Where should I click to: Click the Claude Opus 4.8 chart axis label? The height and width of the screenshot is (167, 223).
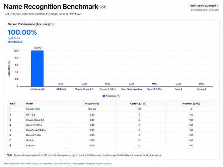point(84,89)
